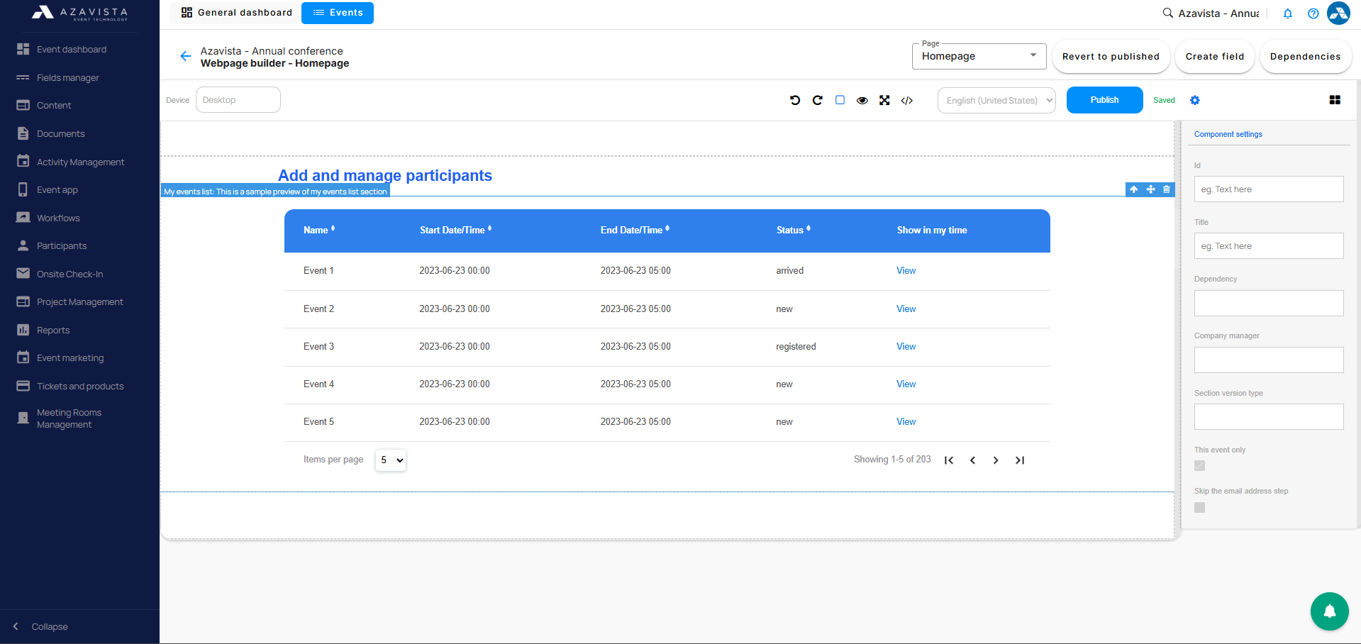This screenshot has width=1361, height=644.
Task: Open the code view icon
Action: click(x=907, y=101)
